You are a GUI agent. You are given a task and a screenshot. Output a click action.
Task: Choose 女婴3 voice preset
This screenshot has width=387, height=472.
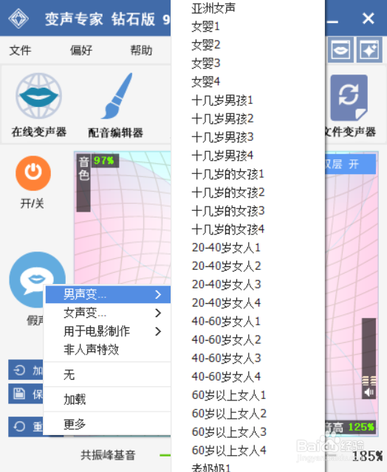[206, 63]
